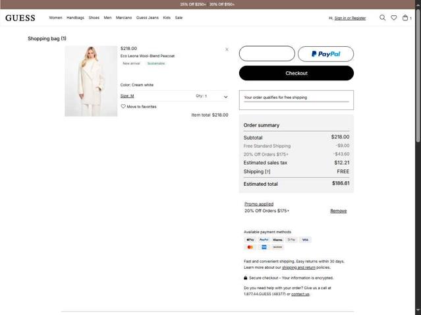Click the Shopping bag (1) heading
421x315 pixels.
47,38
